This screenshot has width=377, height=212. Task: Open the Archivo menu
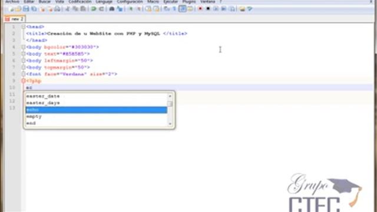click(x=12, y=1)
